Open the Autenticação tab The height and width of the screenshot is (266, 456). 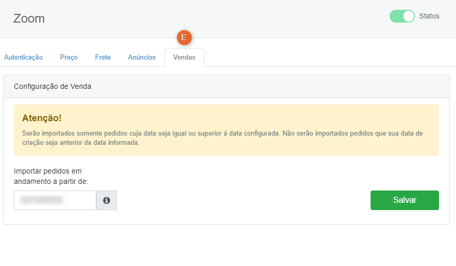tap(23, 58)
